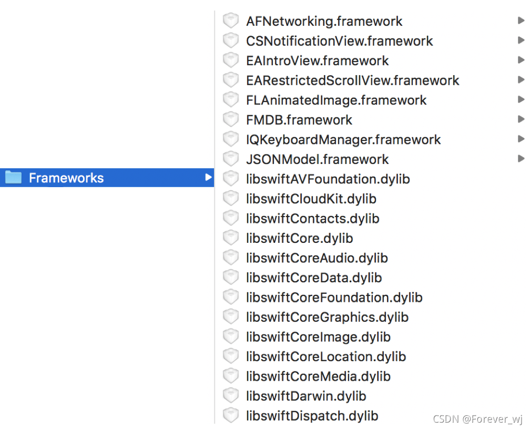Click the FLAnimatedImage.framework icon

tap(231, 99)
